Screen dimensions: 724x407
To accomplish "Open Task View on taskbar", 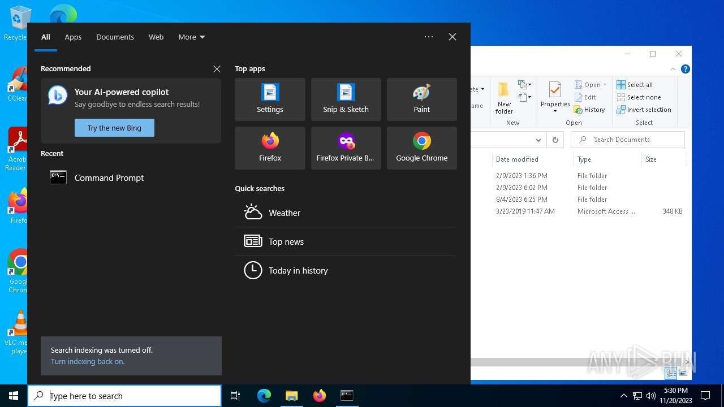I will point(235,396).
